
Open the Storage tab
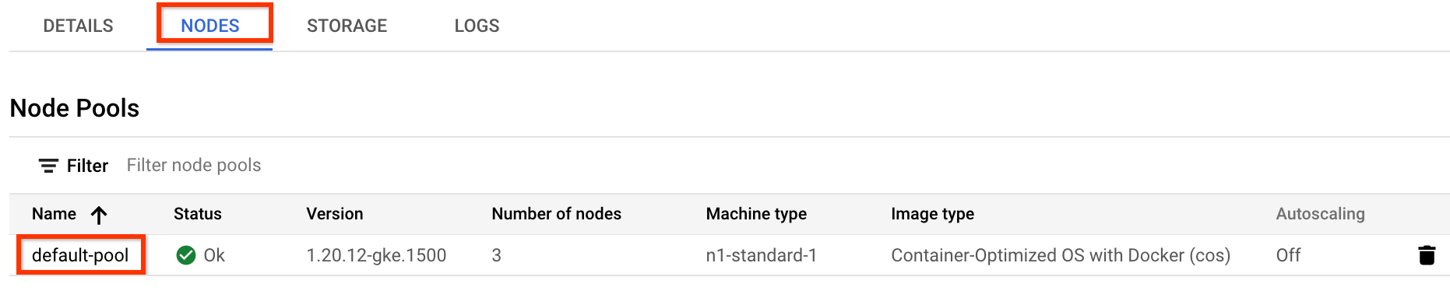pos(347,26)
